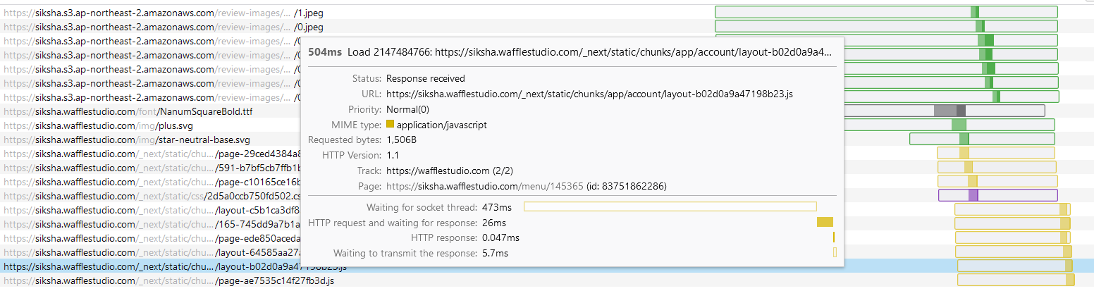The height and width of the screenshot is (291, 1094).
Task: Click the purple waterfall bar for the css request
Action: (x=998, y=195)
